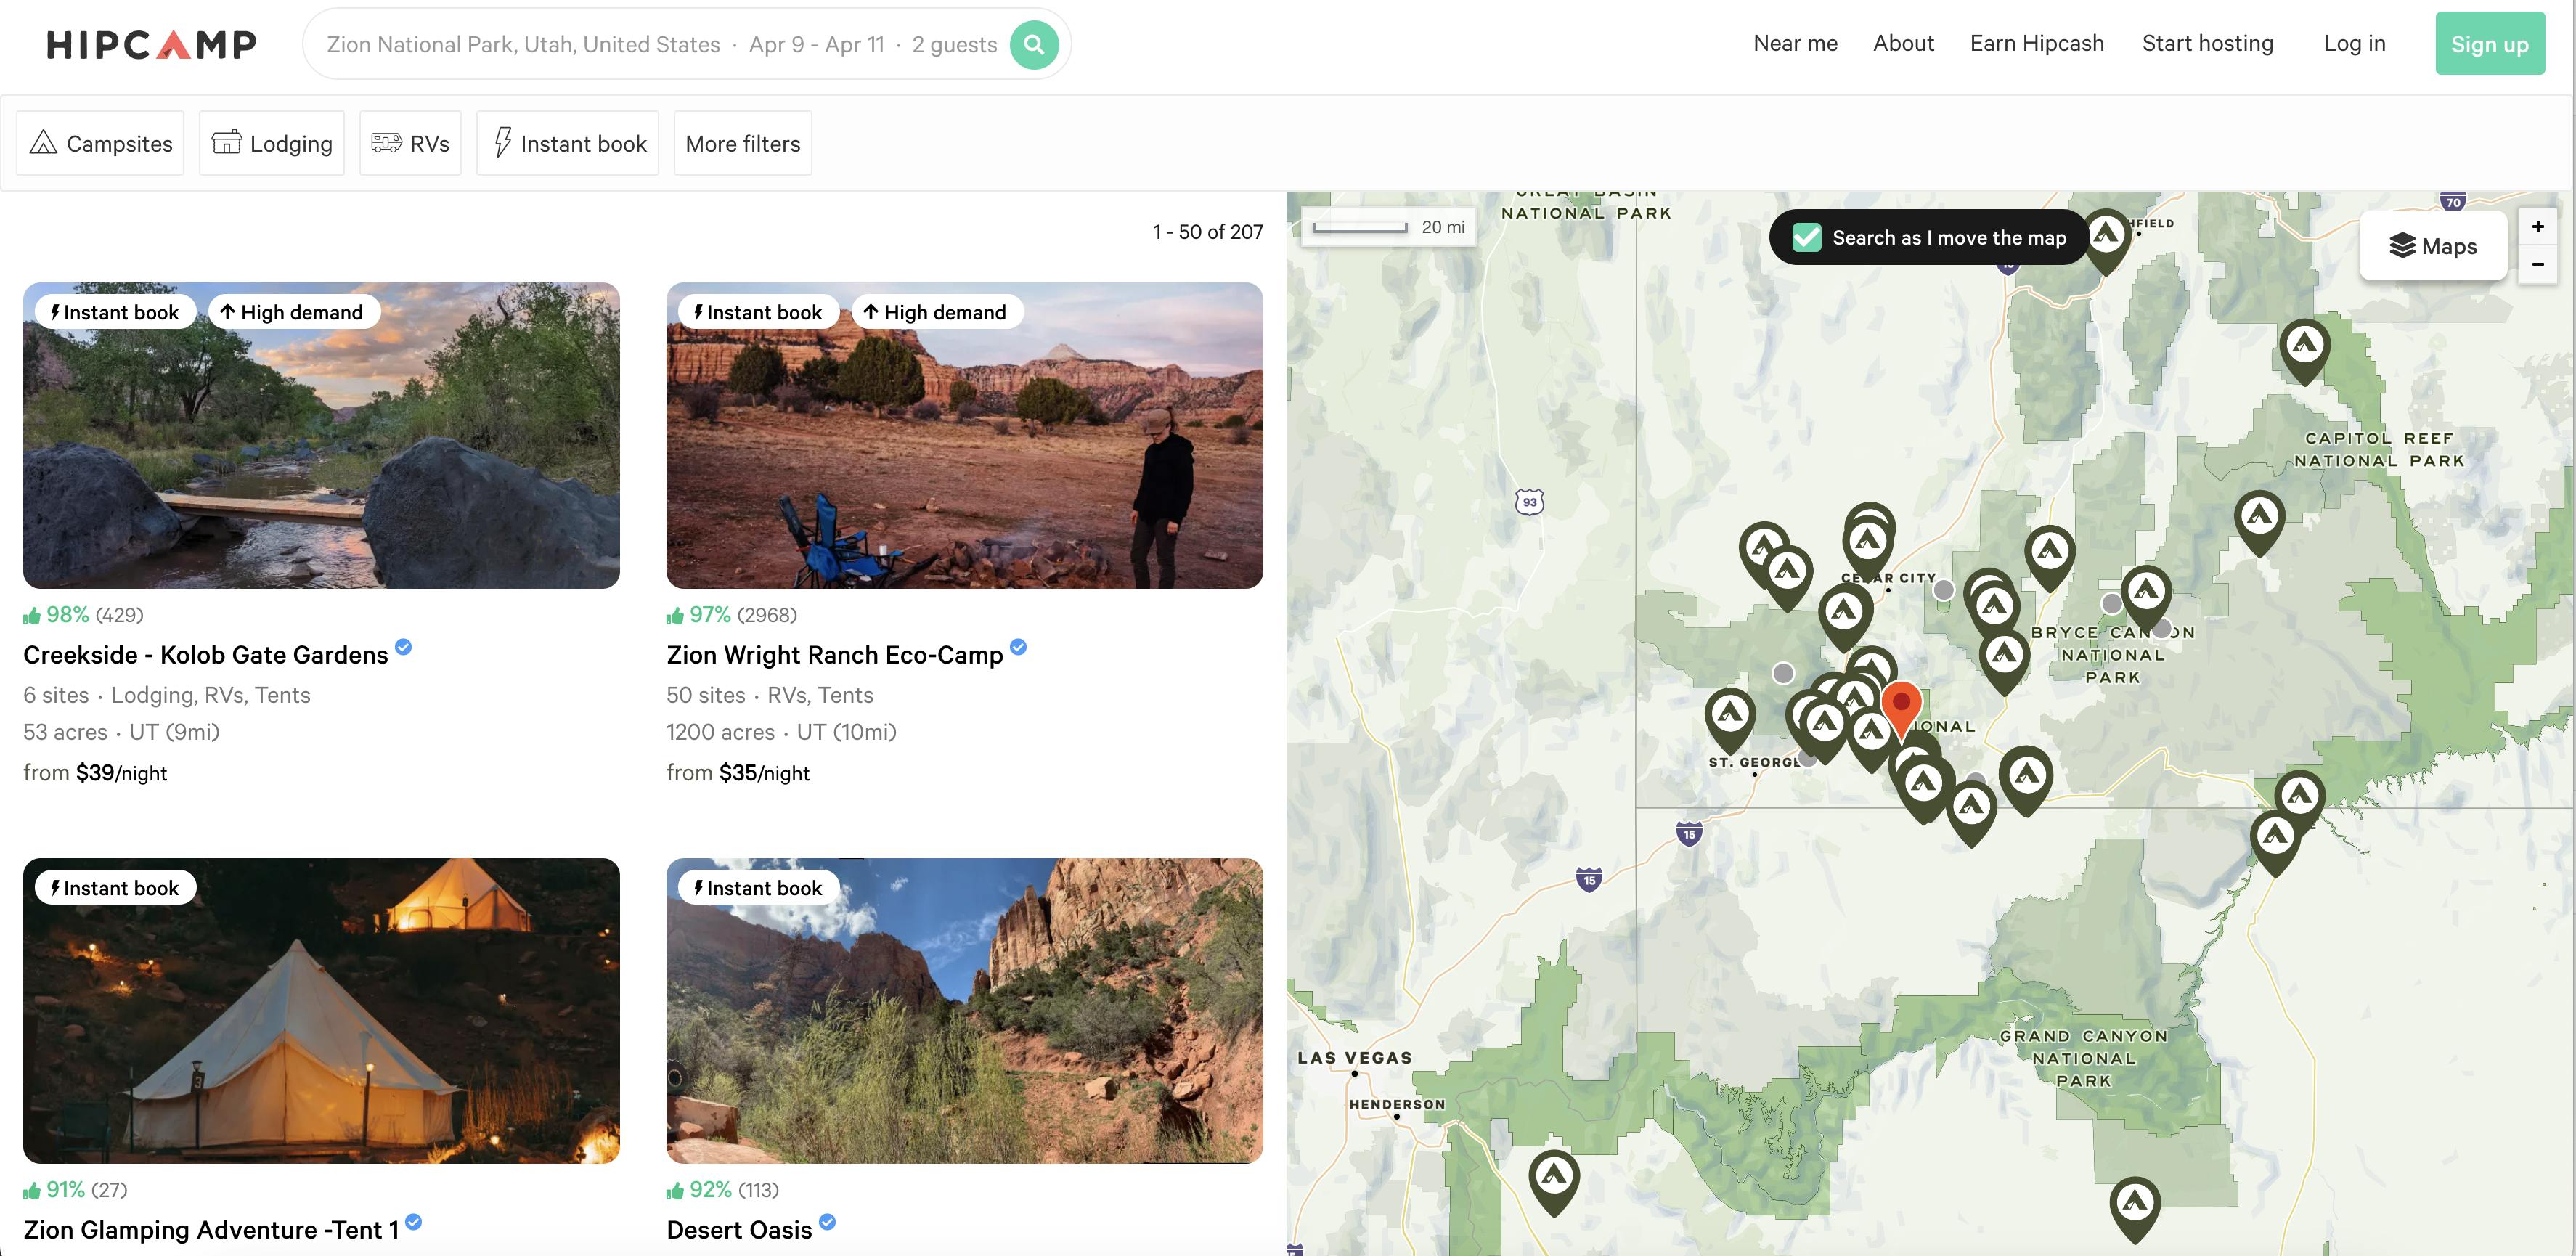Expand the Lodging filter options

(x=272, y=144)
